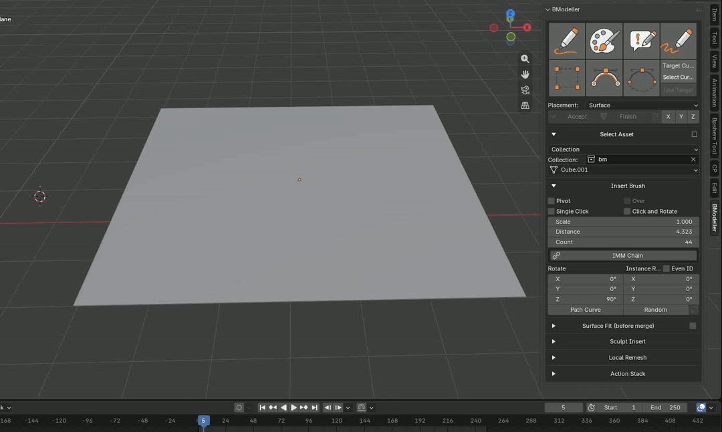The image size is (722, 432).
Task: Open the Animation sidebar tab
Action: click(x=715, y=92)
